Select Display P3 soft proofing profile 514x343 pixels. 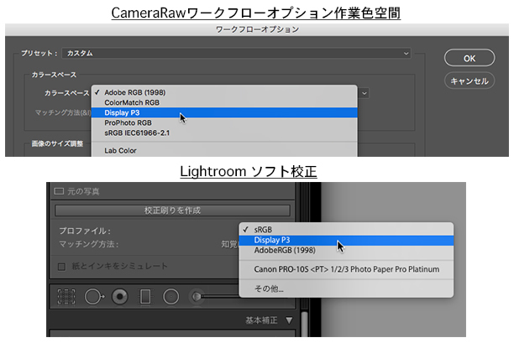tap(347, 240)
